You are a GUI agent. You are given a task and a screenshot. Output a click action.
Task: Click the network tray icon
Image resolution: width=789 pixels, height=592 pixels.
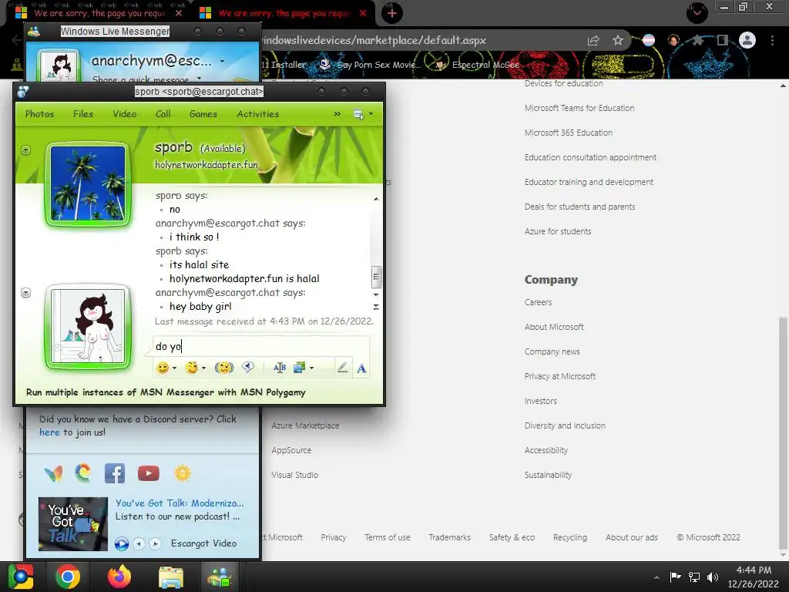point(694,577)
